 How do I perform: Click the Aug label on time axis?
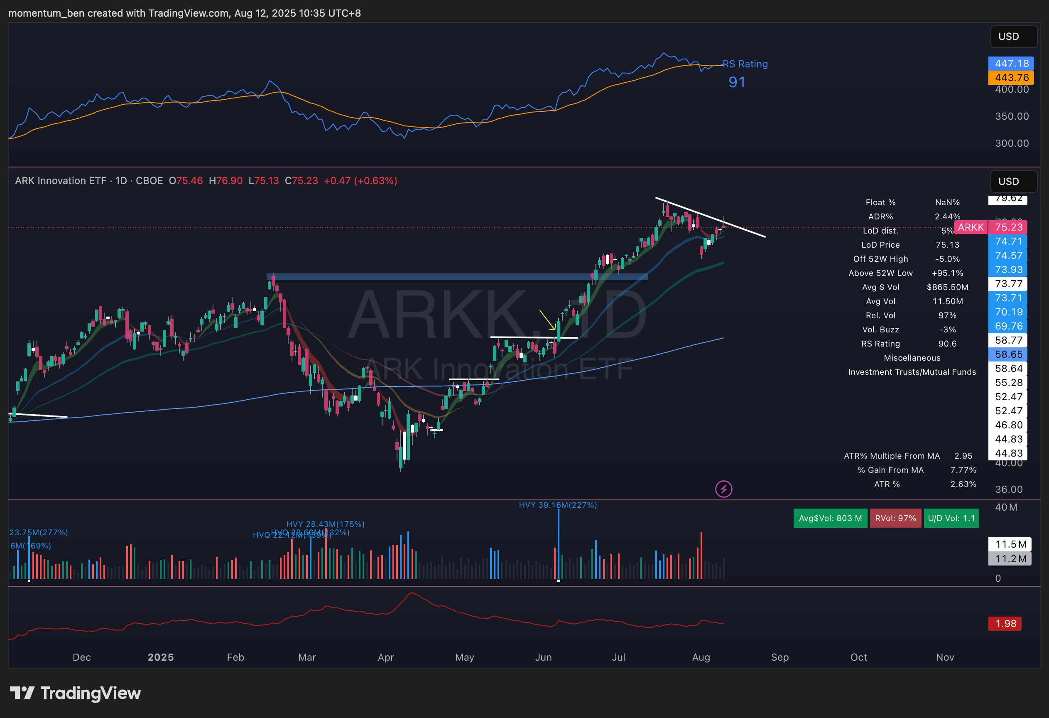click(701, 657)
